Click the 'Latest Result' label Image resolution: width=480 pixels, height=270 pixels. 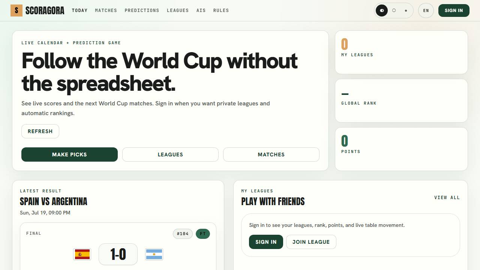coord(40,191)
